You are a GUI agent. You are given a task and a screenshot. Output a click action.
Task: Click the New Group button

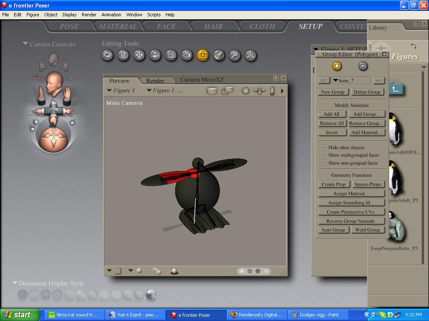333,92
